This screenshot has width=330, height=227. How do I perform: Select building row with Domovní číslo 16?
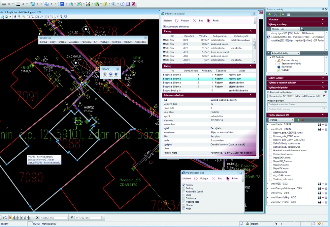tap(209, 83)
